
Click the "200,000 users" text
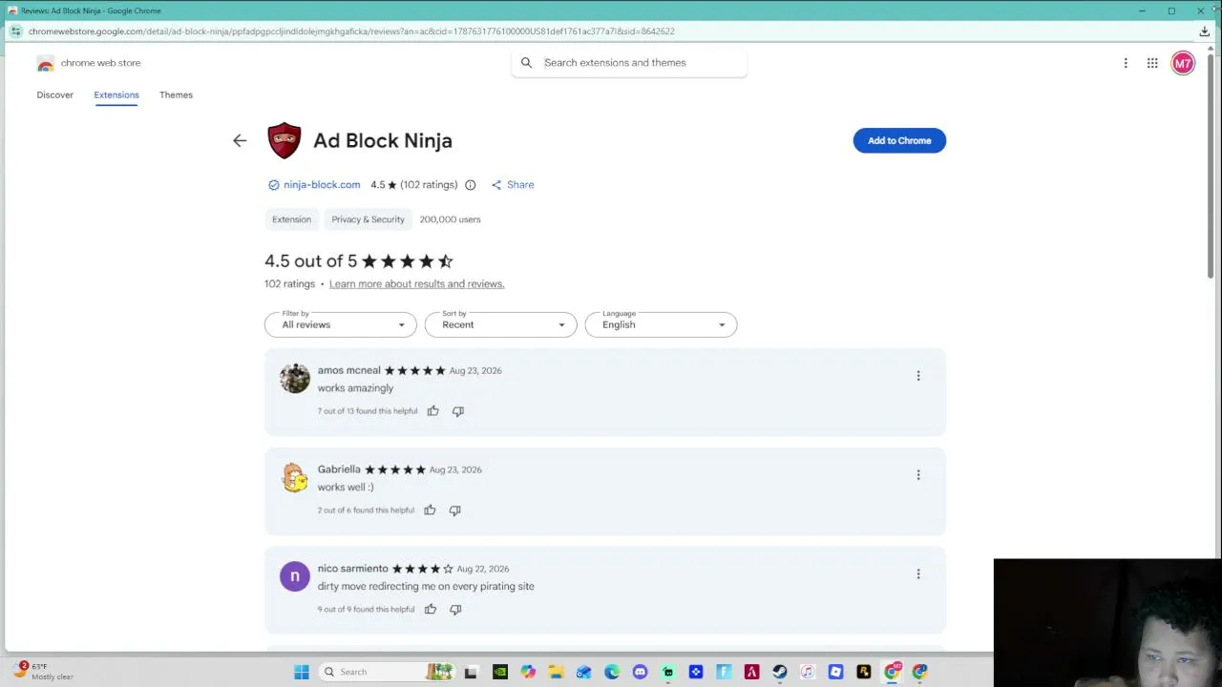[x=450, y=219]
